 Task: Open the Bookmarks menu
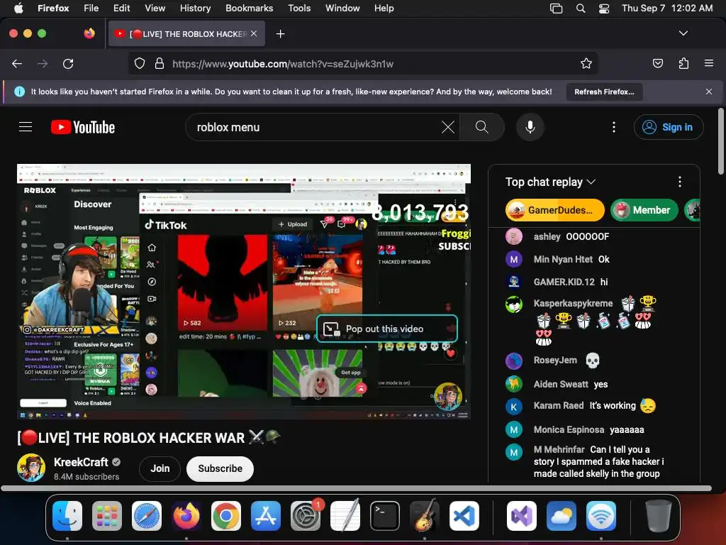[249, 9]
